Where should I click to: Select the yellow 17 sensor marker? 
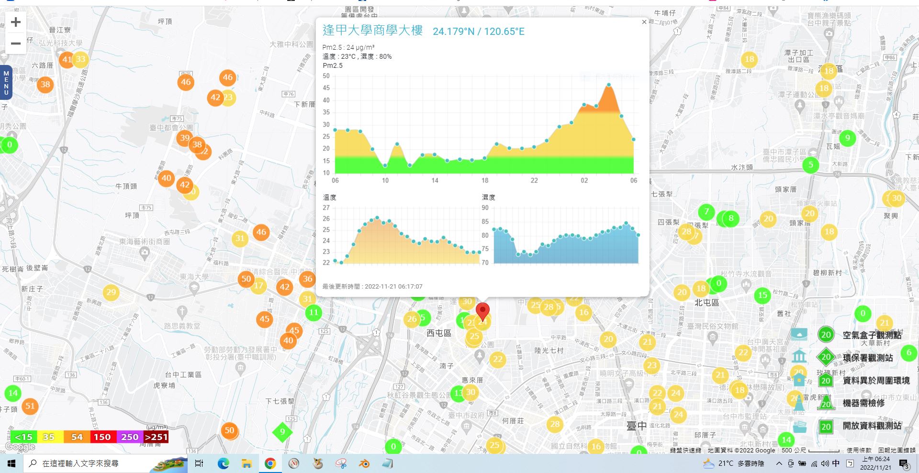(x=258, y=286)
